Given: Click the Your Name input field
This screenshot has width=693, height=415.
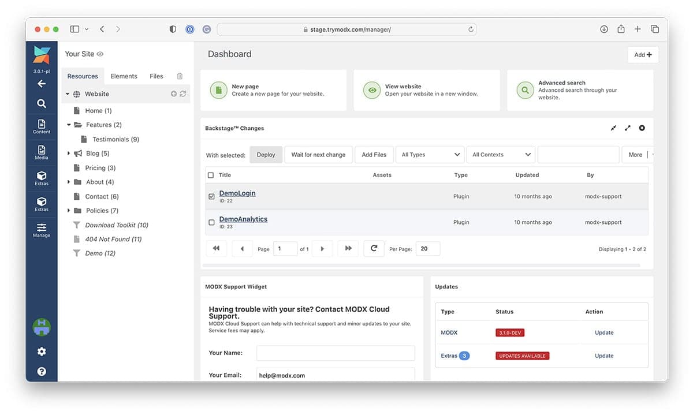Looking at the screenshot, I should tap(336, 353).
